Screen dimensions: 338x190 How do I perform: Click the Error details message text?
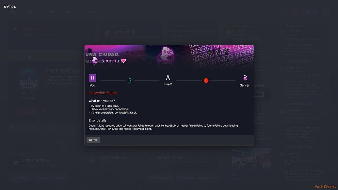point(163,127)
